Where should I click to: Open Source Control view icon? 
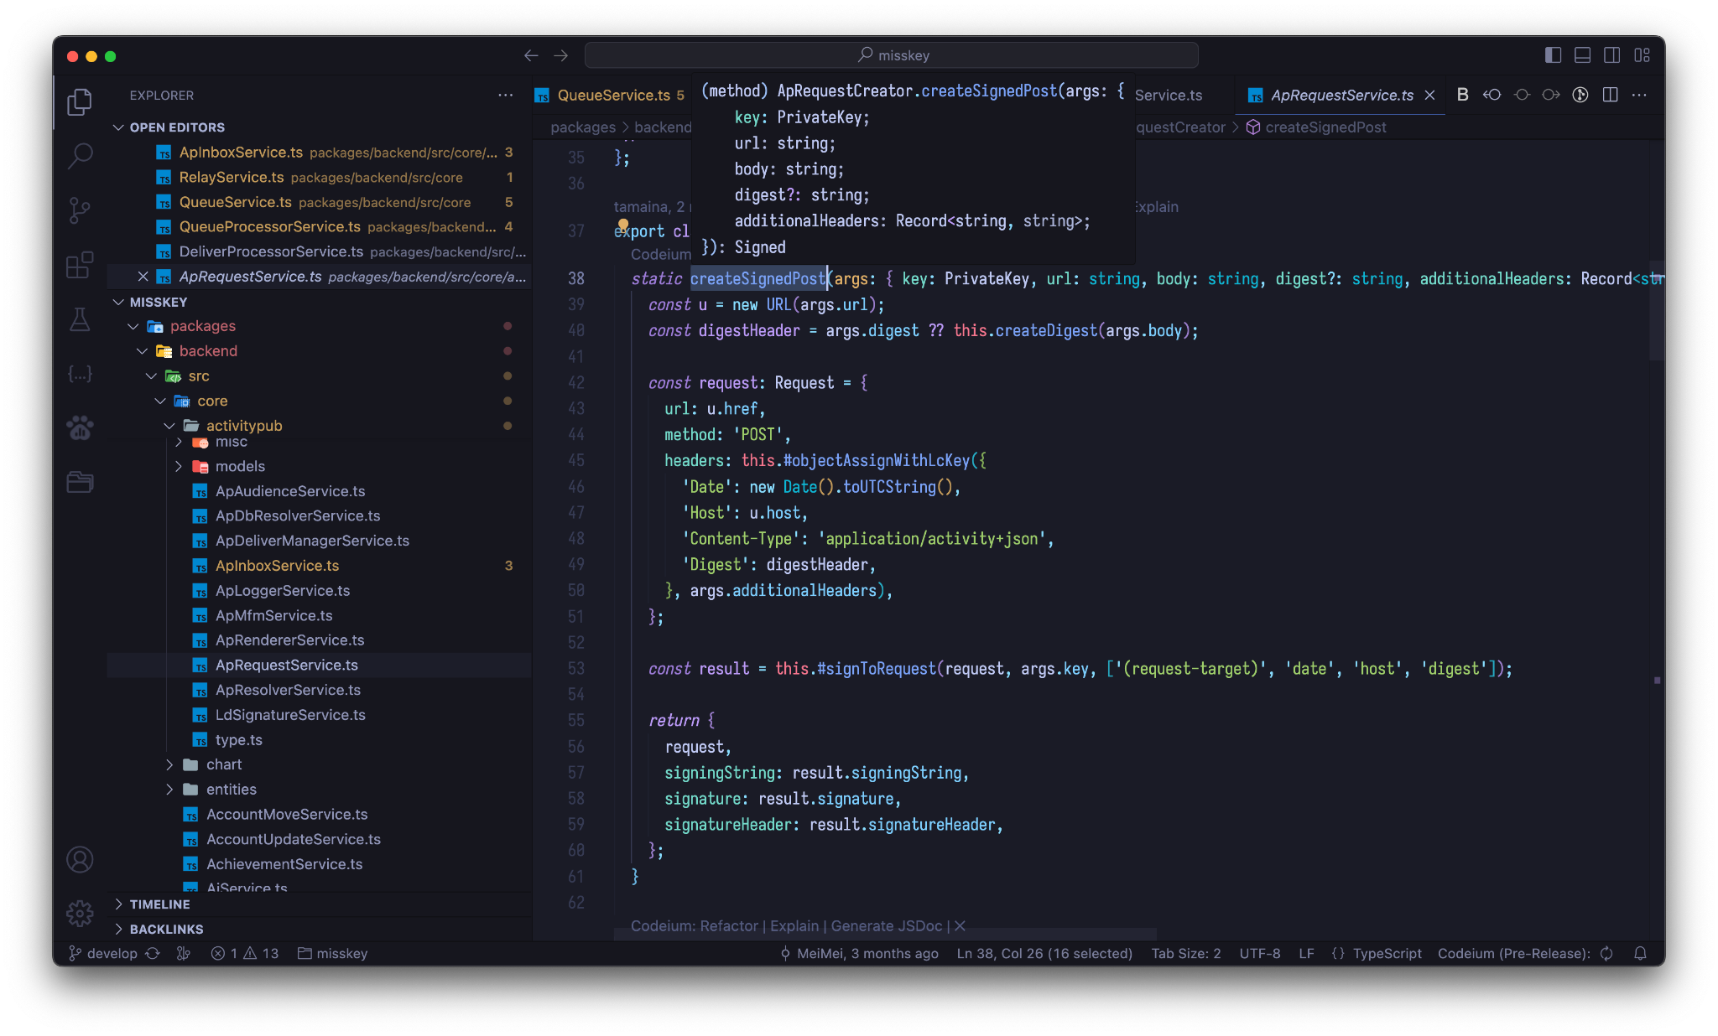point(80,210)
